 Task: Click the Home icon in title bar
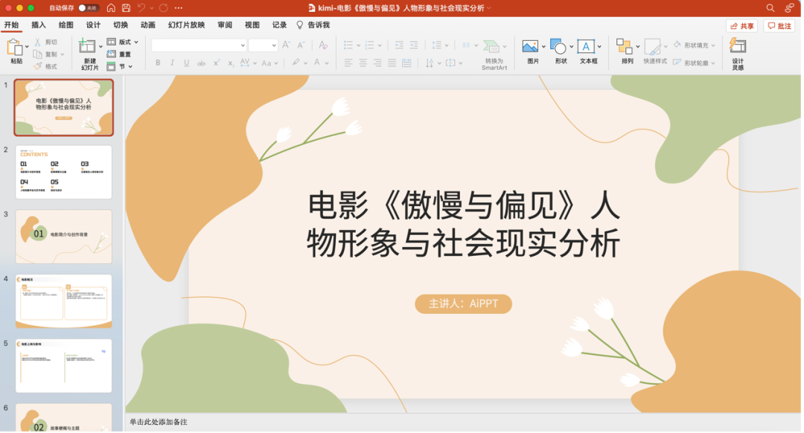pyautogui.click(x=111, y=7)
